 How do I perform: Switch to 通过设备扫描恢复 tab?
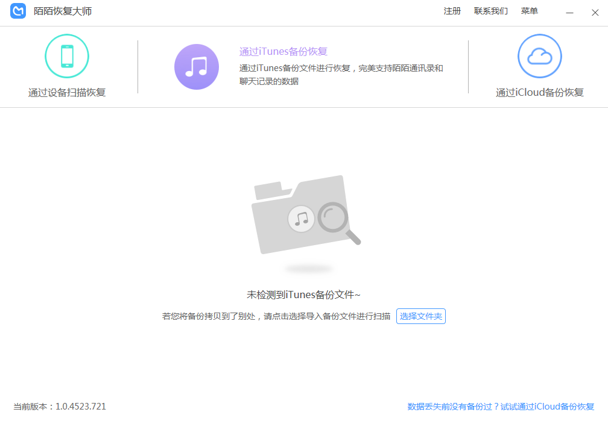[67, 93]
